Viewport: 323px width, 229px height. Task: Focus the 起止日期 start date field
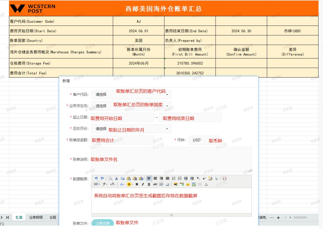122,117
